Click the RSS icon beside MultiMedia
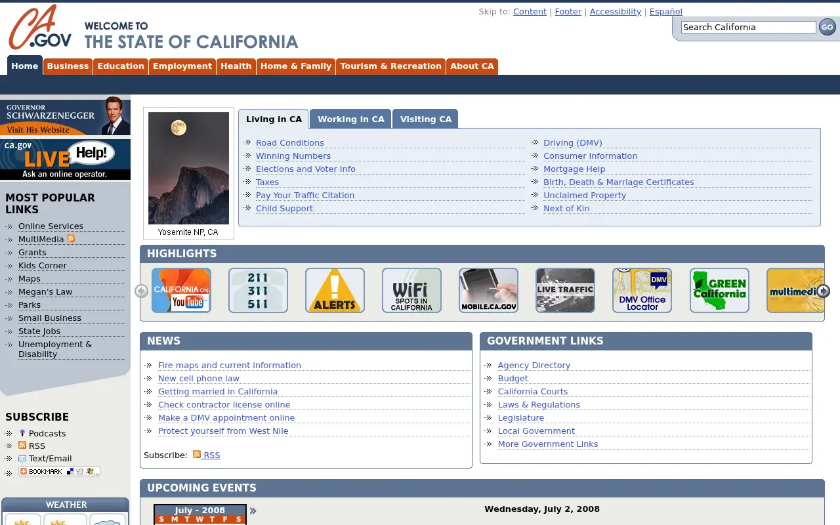Screen dimensions: 840x525 coord(71,238)
